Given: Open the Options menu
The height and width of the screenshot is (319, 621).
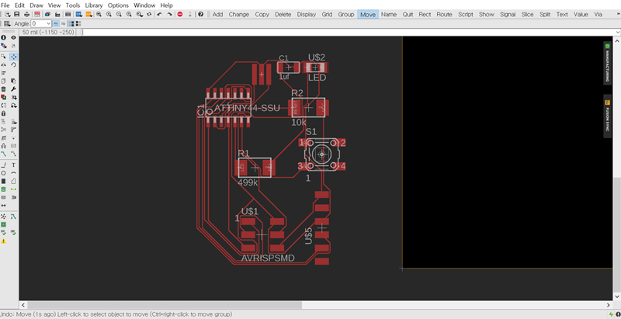Looking at the screenshot, I should pyautogui.click(x=118, y=5).
